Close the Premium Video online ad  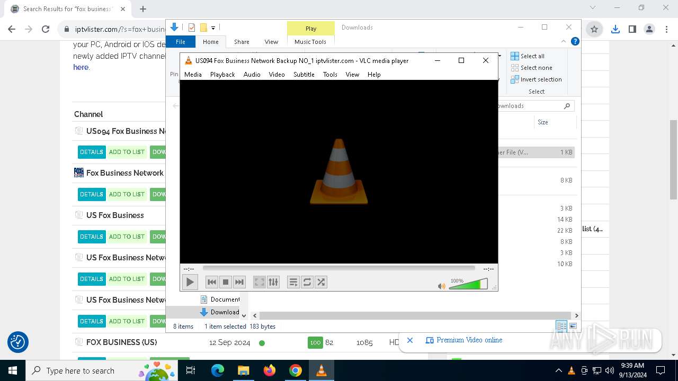click(x=410, y=340)
